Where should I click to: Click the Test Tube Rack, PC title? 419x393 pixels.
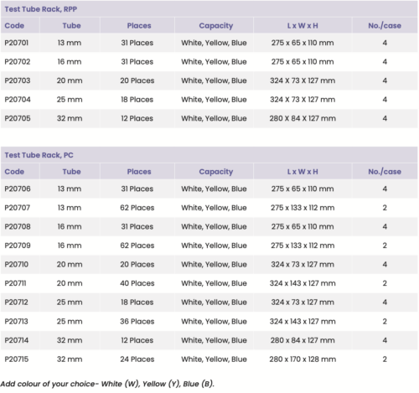(39, 155)
